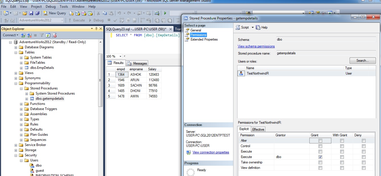Open Script dropdown arrow in dialog
The image size is (381, 176).
(253, 27)
